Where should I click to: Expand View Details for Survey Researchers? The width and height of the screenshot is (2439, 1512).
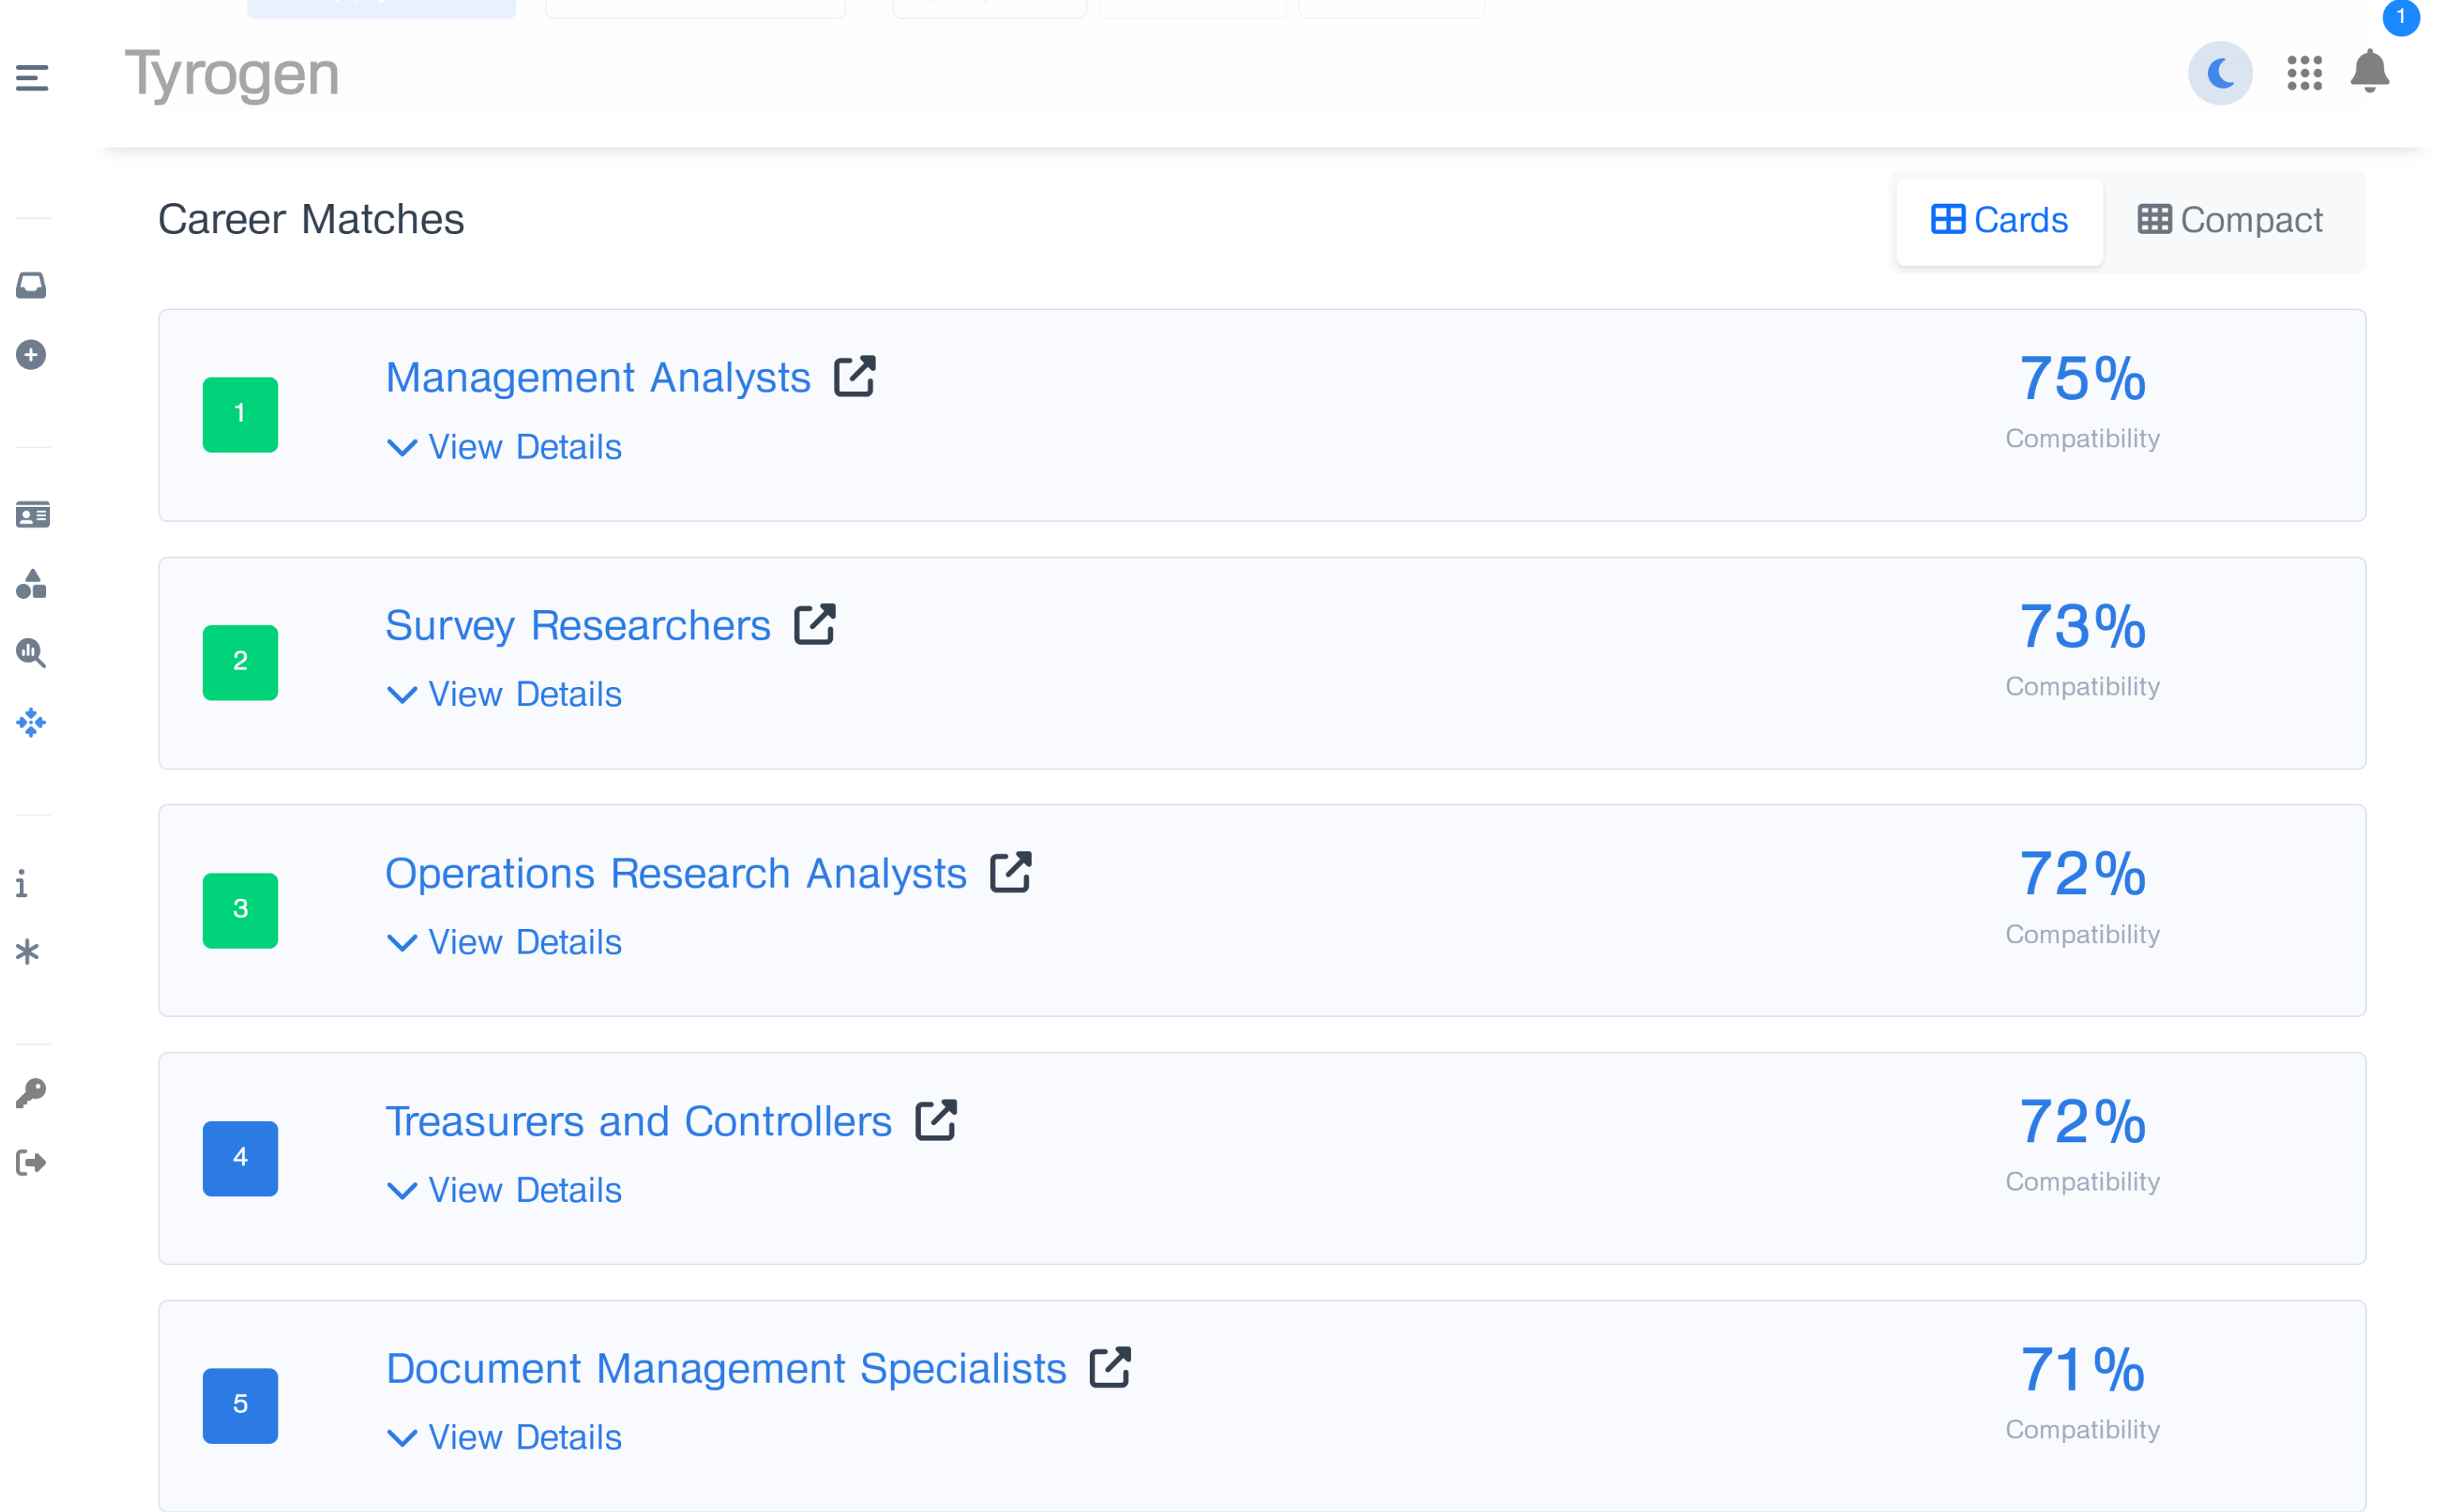pos(504,694)
